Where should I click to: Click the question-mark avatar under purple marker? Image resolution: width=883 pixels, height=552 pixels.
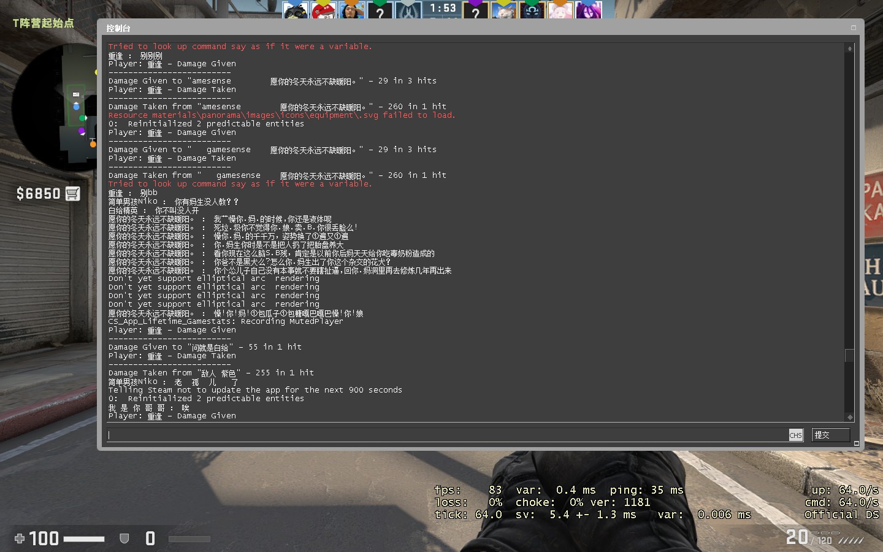(476, 10)
